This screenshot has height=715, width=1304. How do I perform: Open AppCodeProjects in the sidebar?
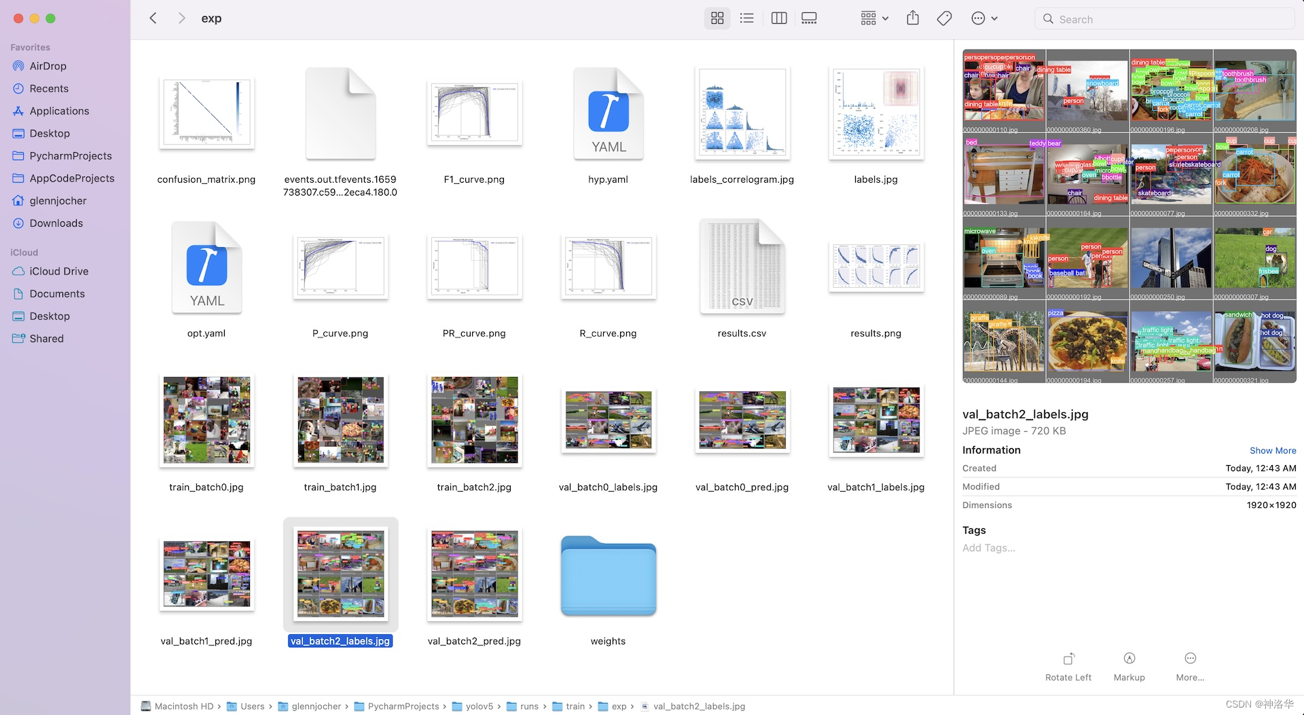(72, 178)
